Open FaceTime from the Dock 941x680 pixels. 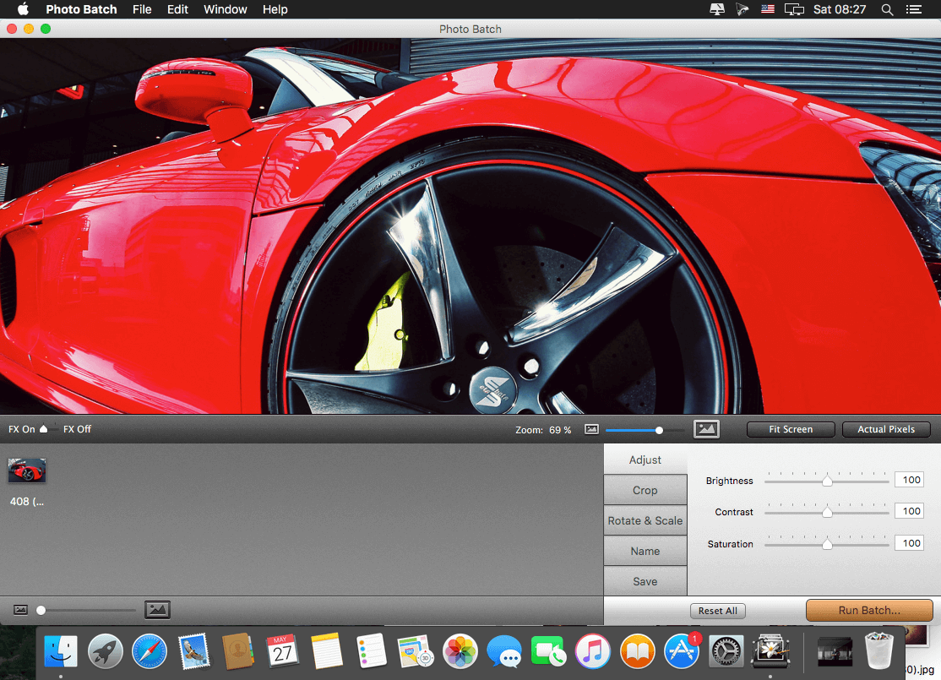(548, 651)
